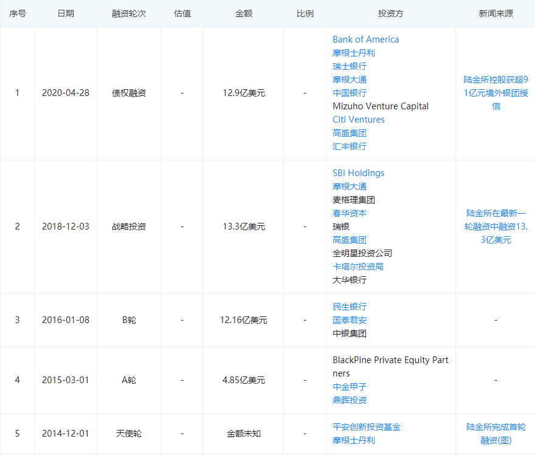Image resolution: width=535 pixels, height=456 pixels.
Task: Click the Mizuho Venture Capital investor text
Action: click(x=381, y=106)
